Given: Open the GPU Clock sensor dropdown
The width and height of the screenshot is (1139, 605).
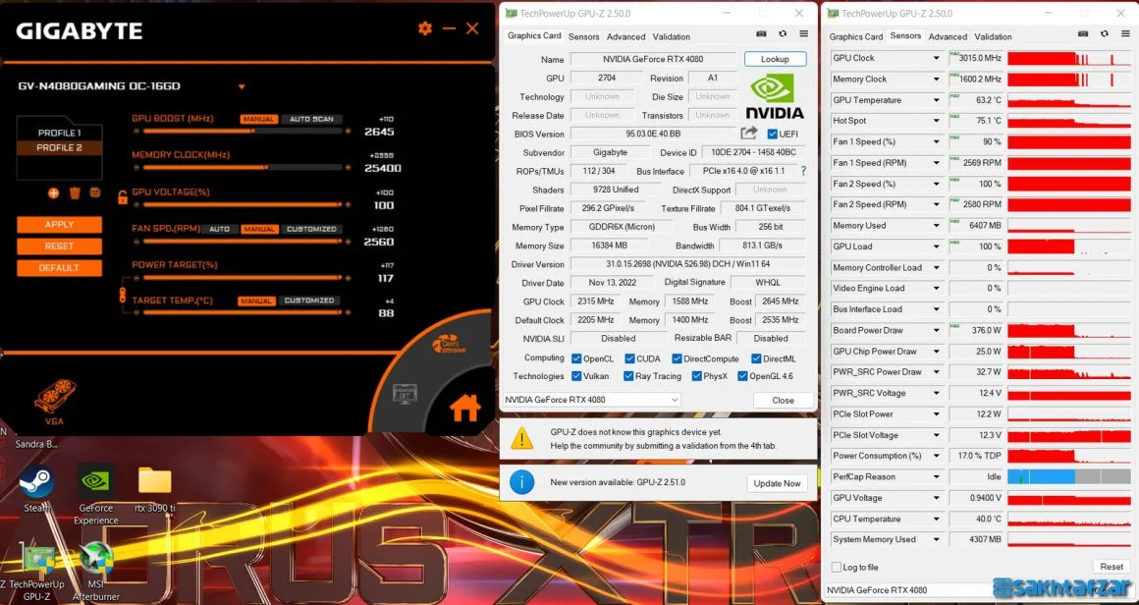Looking at the screenshot, I should pos(937,58).
